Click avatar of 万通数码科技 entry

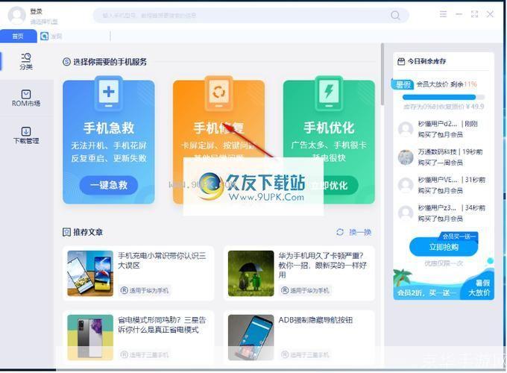click(x=406, y=157)
